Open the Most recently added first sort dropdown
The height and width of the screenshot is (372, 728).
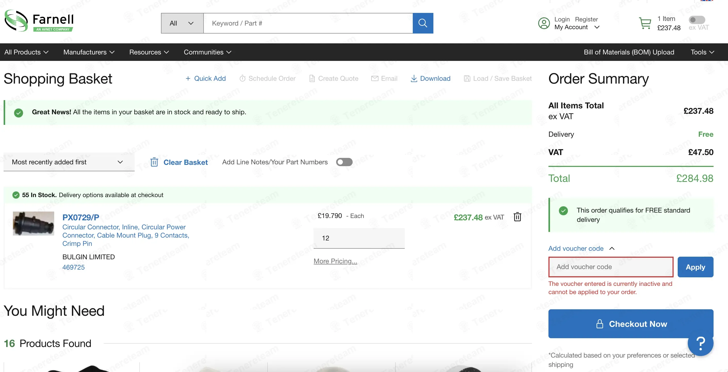coord(69,162)
